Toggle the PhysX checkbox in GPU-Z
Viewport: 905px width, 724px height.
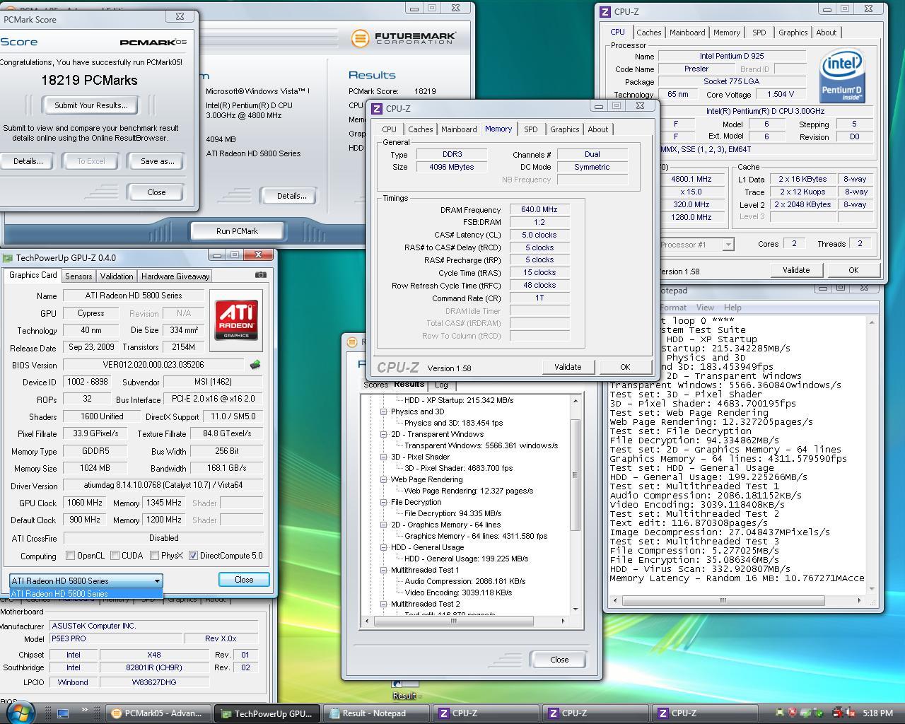(x=153, y=556)
